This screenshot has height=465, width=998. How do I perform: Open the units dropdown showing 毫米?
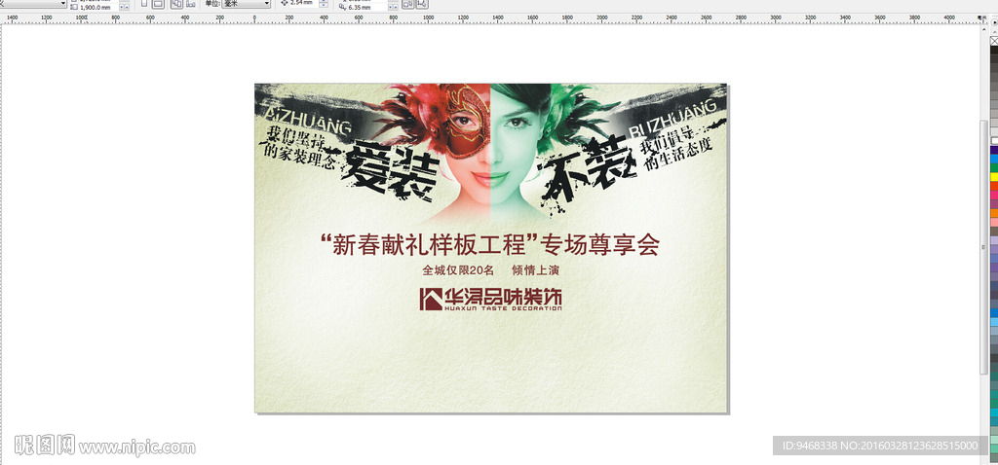tap(246, 3)
